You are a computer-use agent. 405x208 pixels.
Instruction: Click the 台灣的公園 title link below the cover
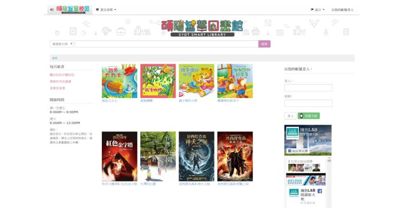148,184
